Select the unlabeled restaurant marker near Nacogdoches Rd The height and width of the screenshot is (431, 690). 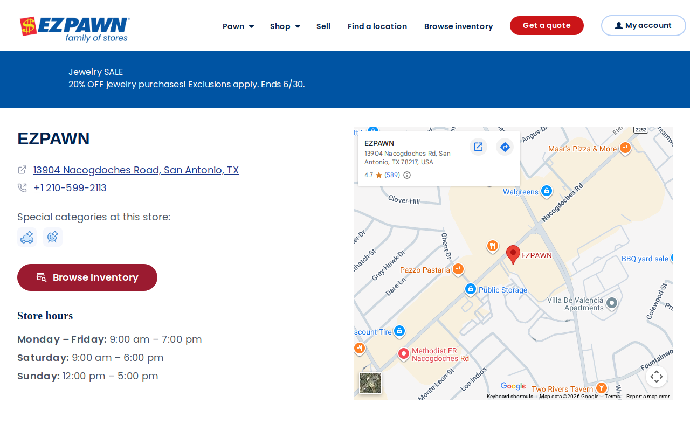pyautogui.click(x=492, y=246)
